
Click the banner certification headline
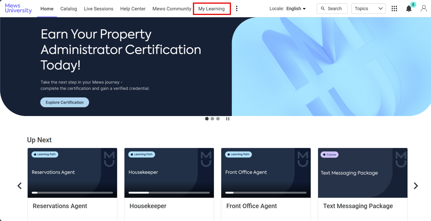click(121, 50)
